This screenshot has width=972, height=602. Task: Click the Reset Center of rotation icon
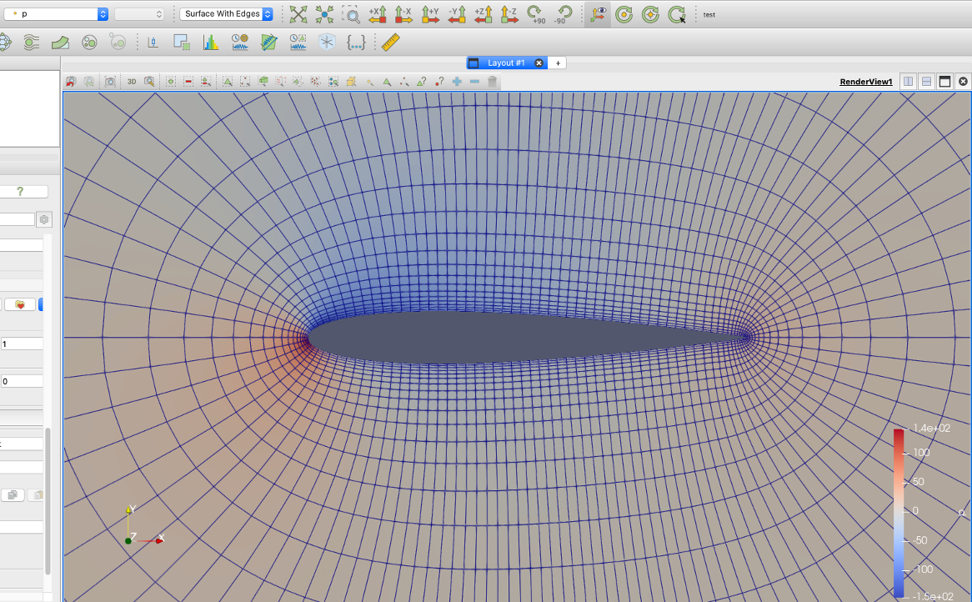[x=650, y=13]
